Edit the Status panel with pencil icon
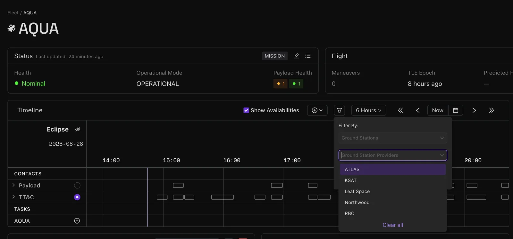Image resolution: width=513 pixels, height=239 pixels. click(x=297, y=56)
